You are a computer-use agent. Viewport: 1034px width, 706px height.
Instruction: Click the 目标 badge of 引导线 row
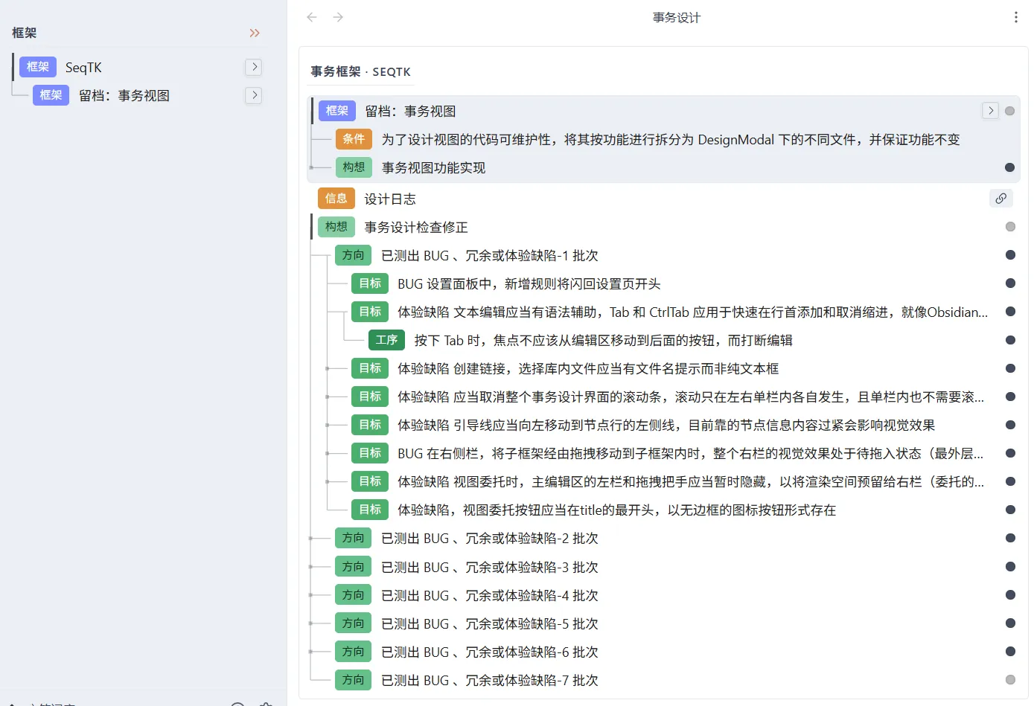370,425
